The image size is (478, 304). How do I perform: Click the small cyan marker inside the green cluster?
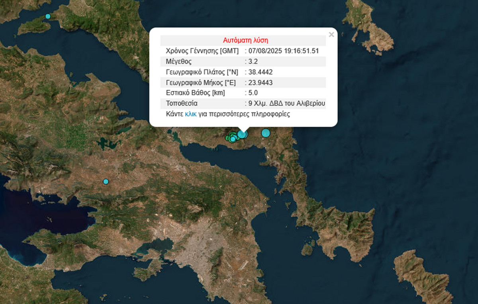[x=233, y=139]
